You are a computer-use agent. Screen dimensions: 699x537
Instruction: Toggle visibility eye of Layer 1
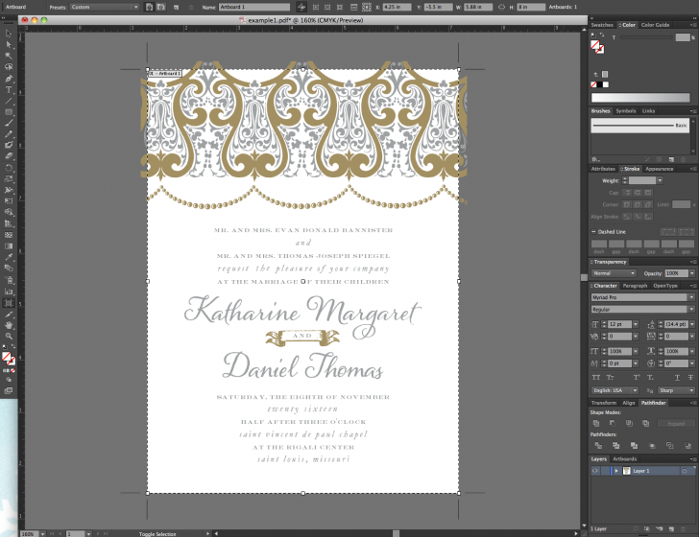pyautogui.click(x=595, y=471)
